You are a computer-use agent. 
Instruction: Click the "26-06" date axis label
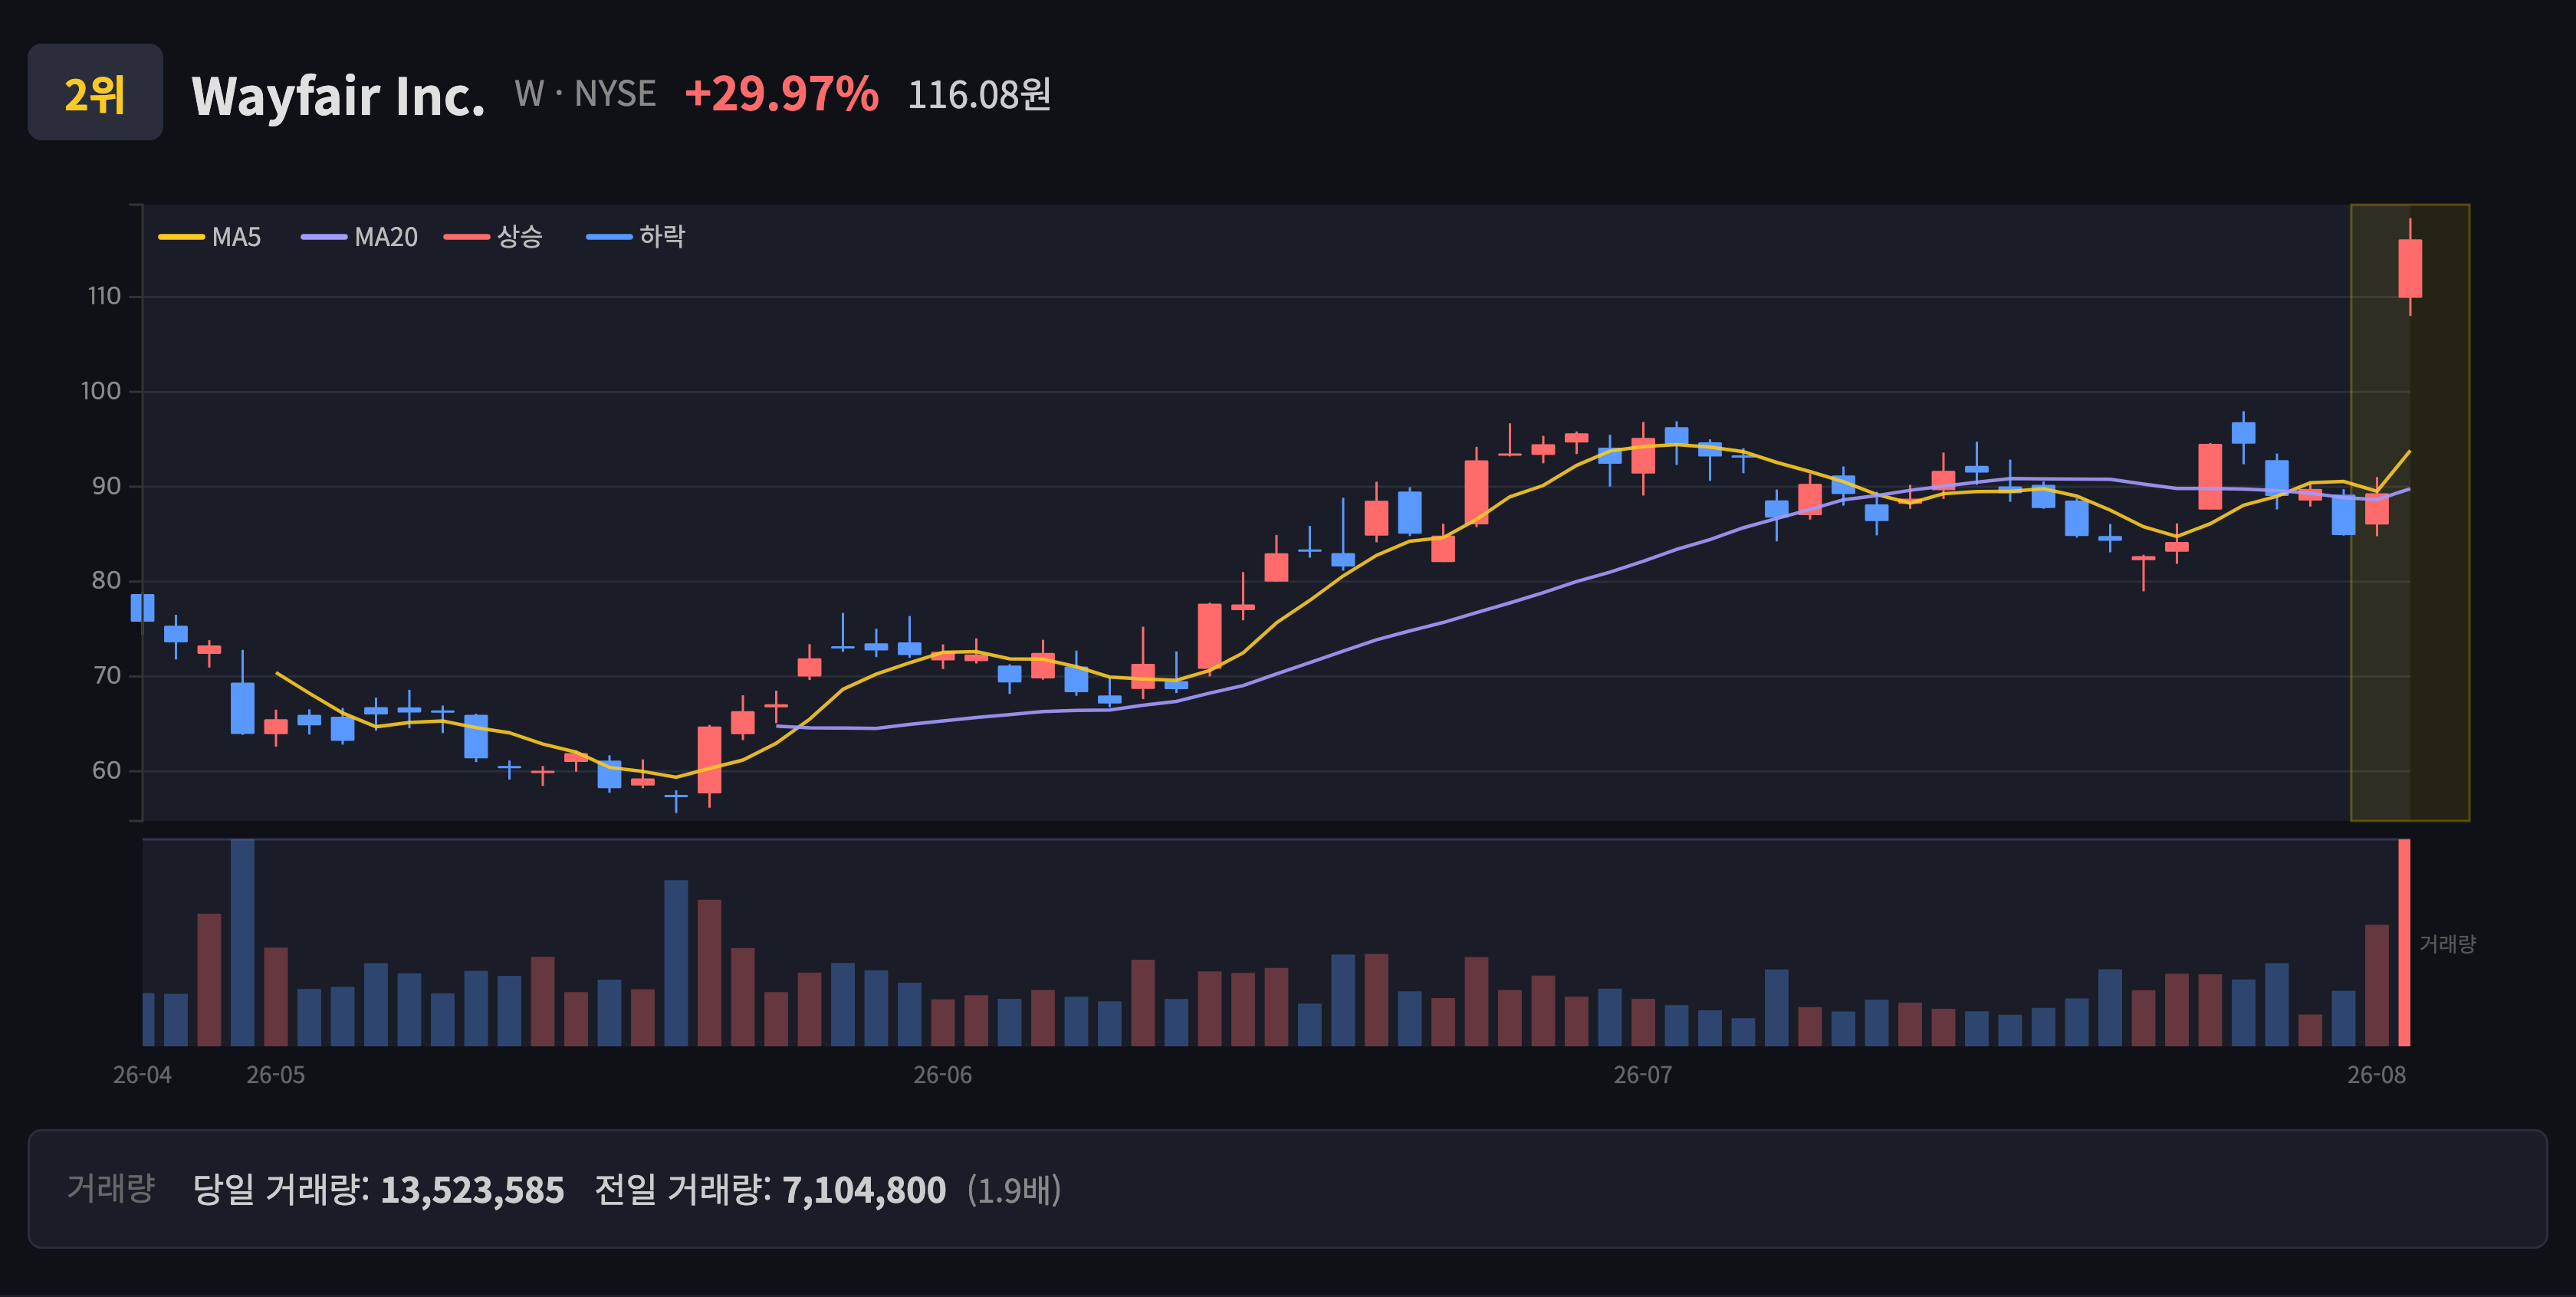(x=942, y=1075)
